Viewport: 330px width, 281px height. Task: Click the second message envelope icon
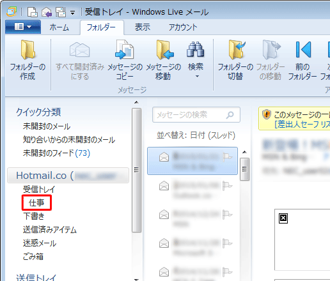tap(164, 186)
